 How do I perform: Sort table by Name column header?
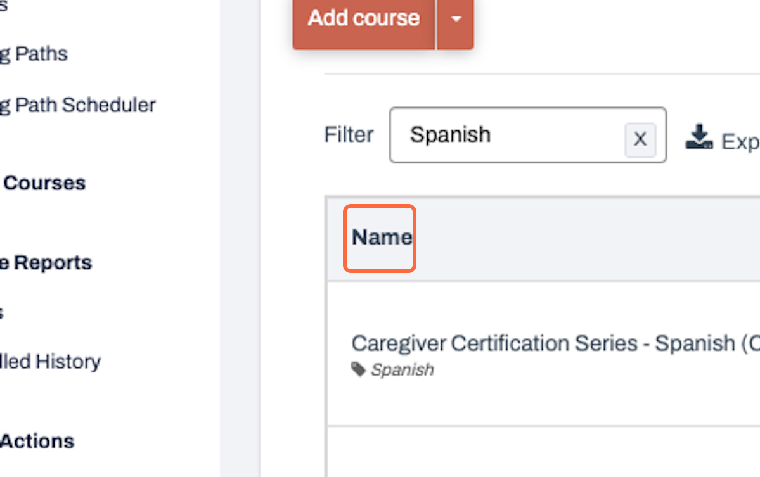[382, 238]
